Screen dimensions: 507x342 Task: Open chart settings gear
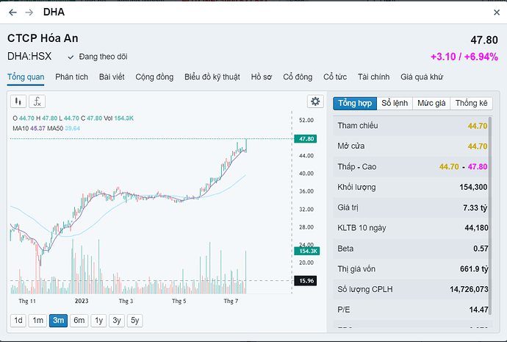click(315, 101)
